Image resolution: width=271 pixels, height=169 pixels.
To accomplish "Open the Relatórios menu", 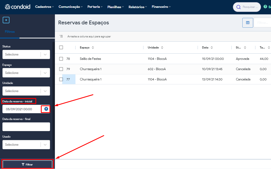I will [138, 7].
